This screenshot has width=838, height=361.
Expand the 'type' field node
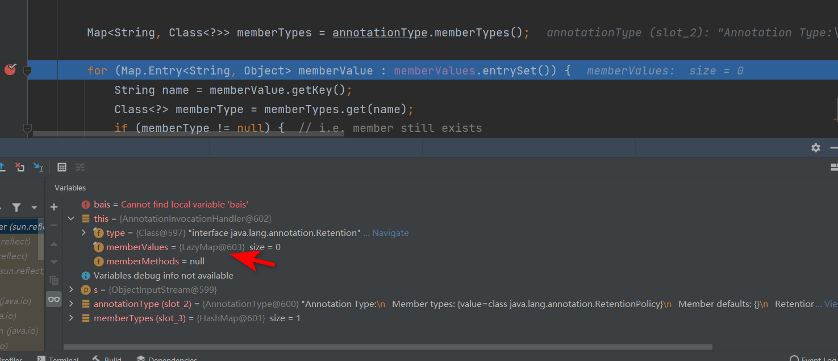click(x=84, y=233)
